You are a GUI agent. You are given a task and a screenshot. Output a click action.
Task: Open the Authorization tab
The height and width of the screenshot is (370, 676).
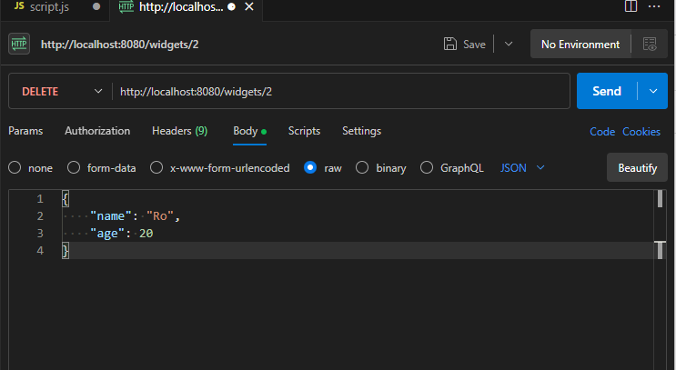[x=97, y=131]
